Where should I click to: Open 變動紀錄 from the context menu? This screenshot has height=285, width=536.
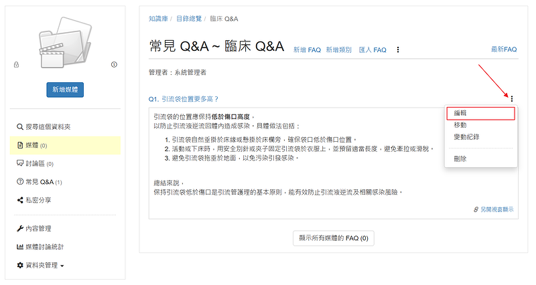click(466, 136)
